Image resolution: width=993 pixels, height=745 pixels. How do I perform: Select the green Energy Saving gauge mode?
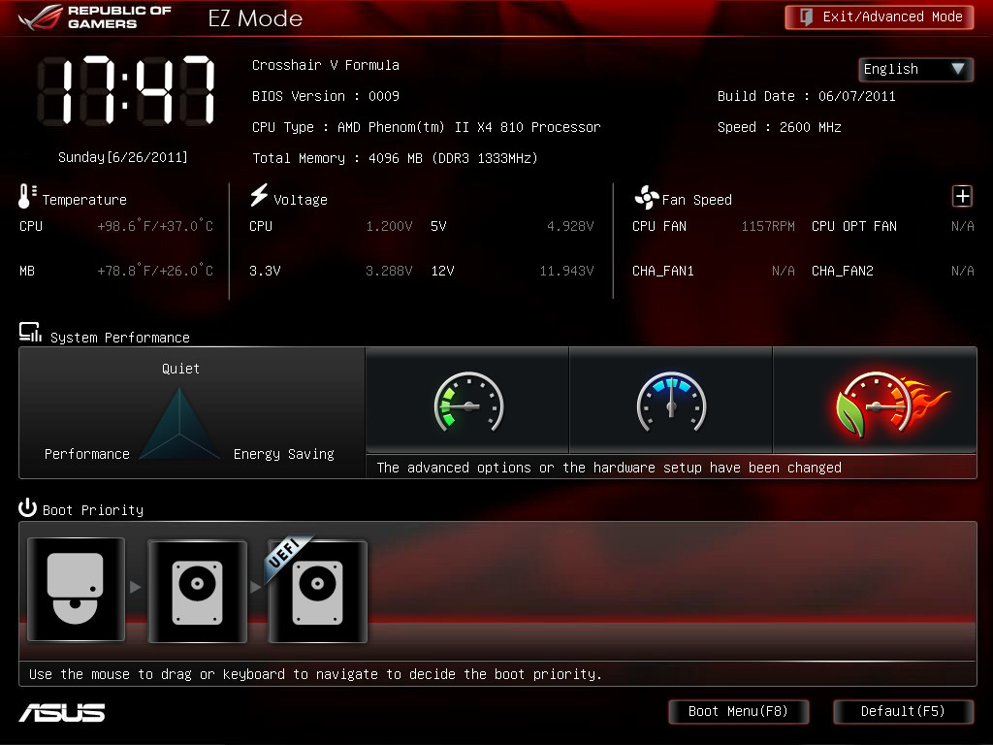pos(467,401)
